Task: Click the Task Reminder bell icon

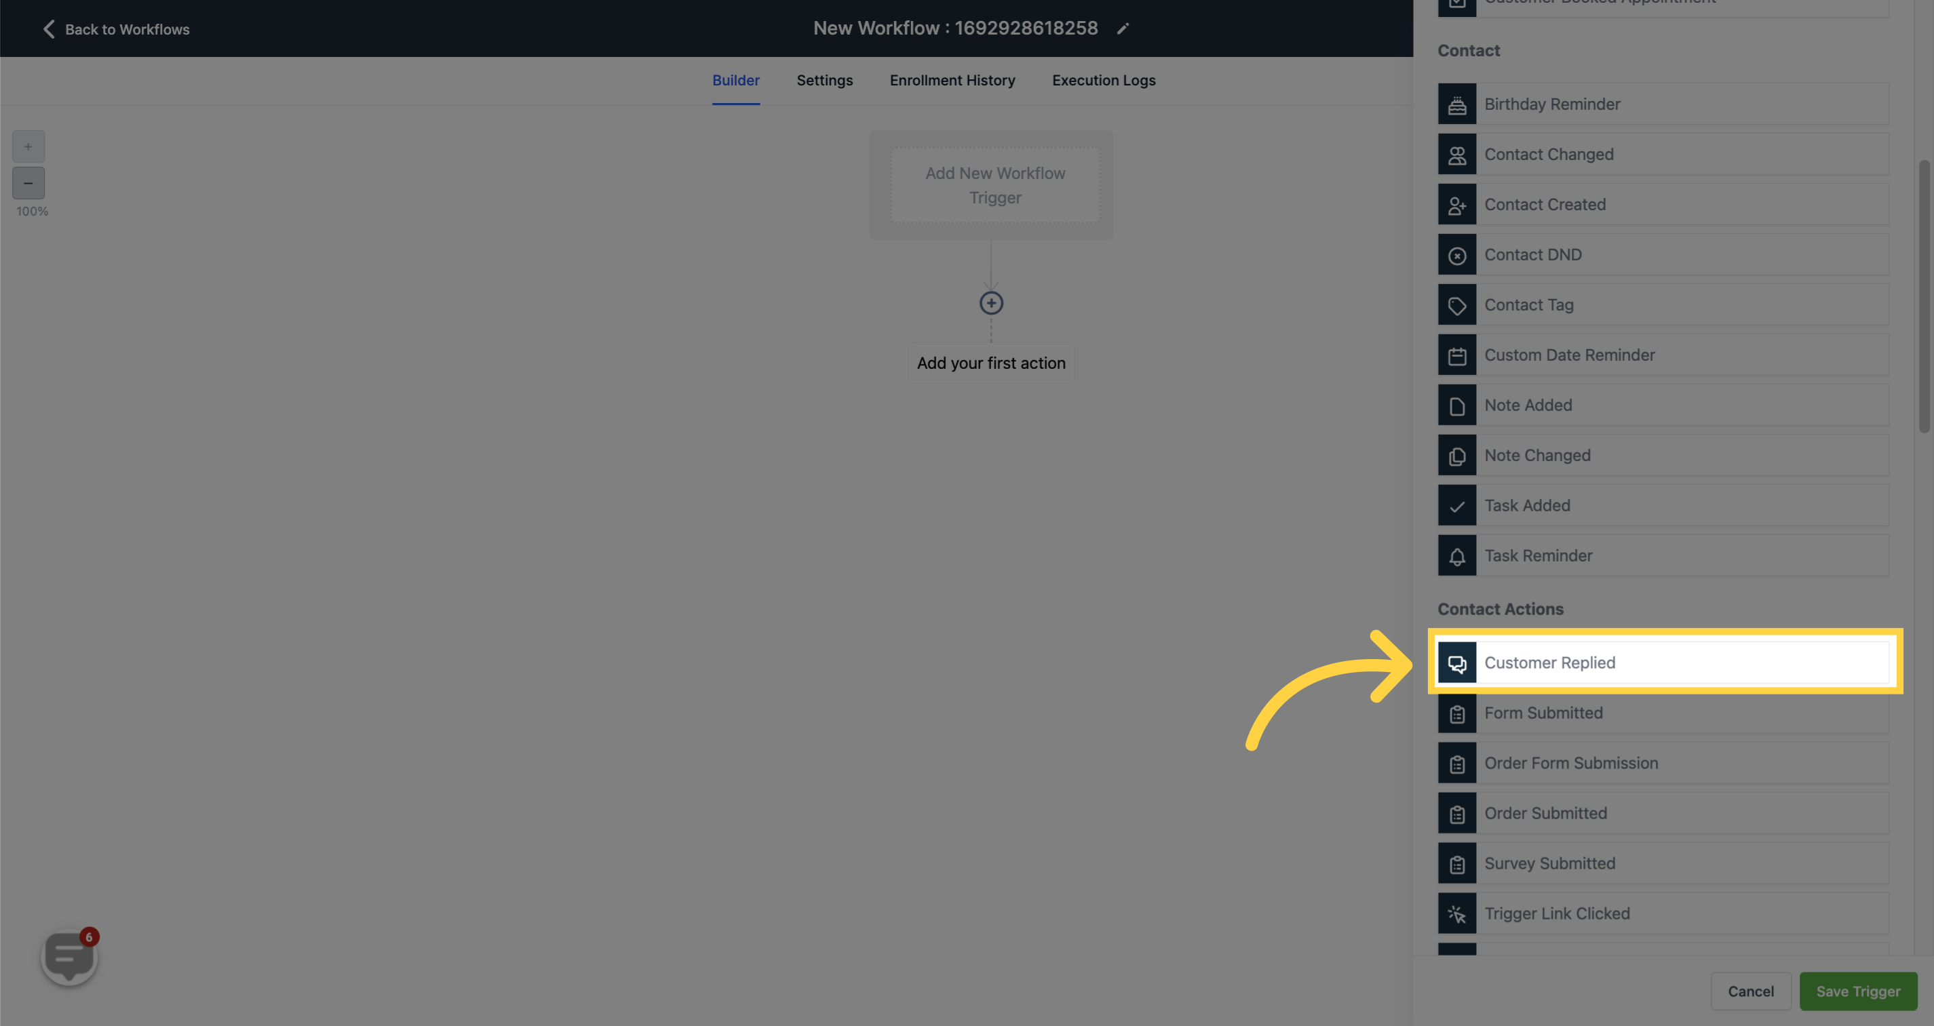Action: coord(1457,555)
